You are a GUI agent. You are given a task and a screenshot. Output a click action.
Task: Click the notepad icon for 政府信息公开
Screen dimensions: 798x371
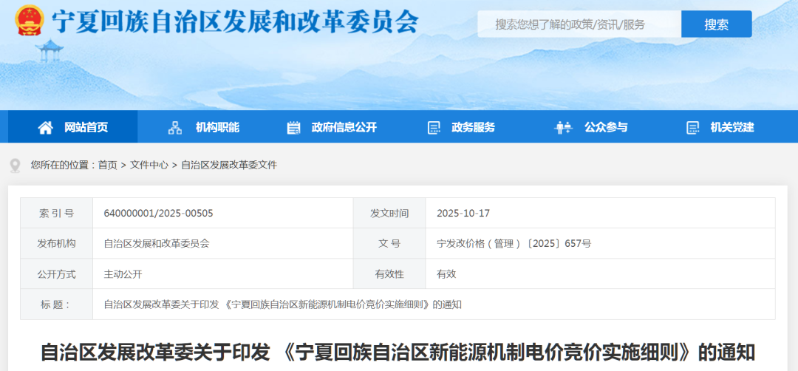293,128
